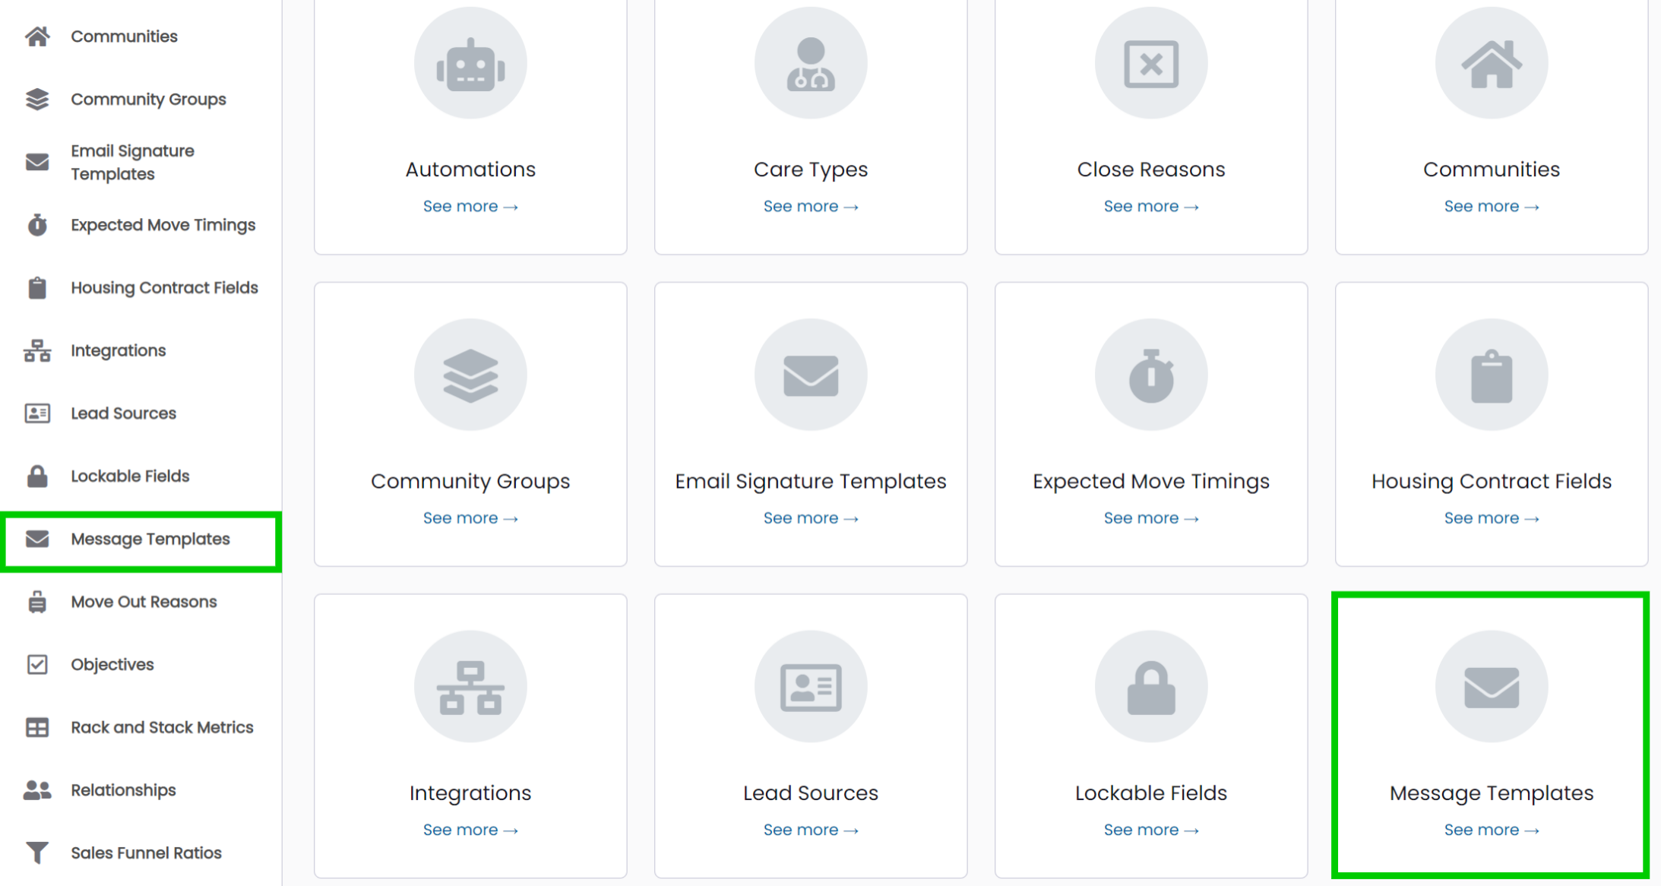Select Email Signature Templates in sidebar
The image size is (1661, 886).
[x=132, y=162]
